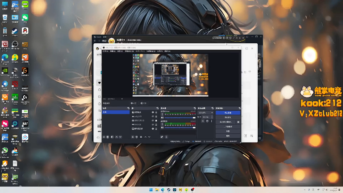Remove the selected source with the trash icon in the Sources panel
Viewport: 343px width, 193px height.
pos(136,137)
